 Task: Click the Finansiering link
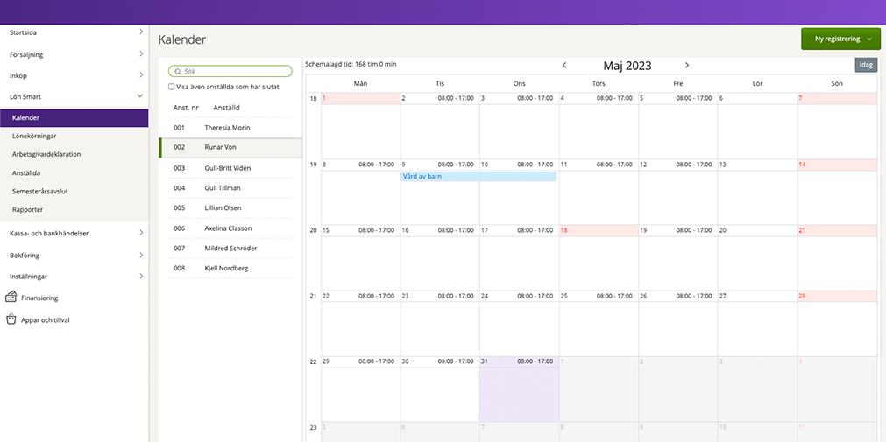click(39, 298)
